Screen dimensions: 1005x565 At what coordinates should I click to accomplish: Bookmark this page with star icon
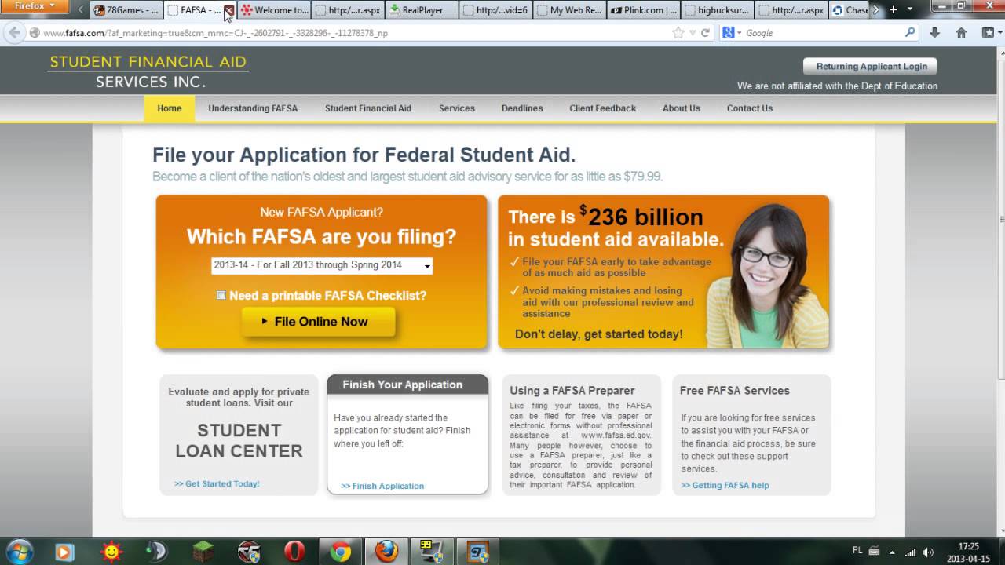point(678,33)
